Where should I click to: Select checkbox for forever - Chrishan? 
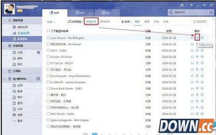[48, 57]
